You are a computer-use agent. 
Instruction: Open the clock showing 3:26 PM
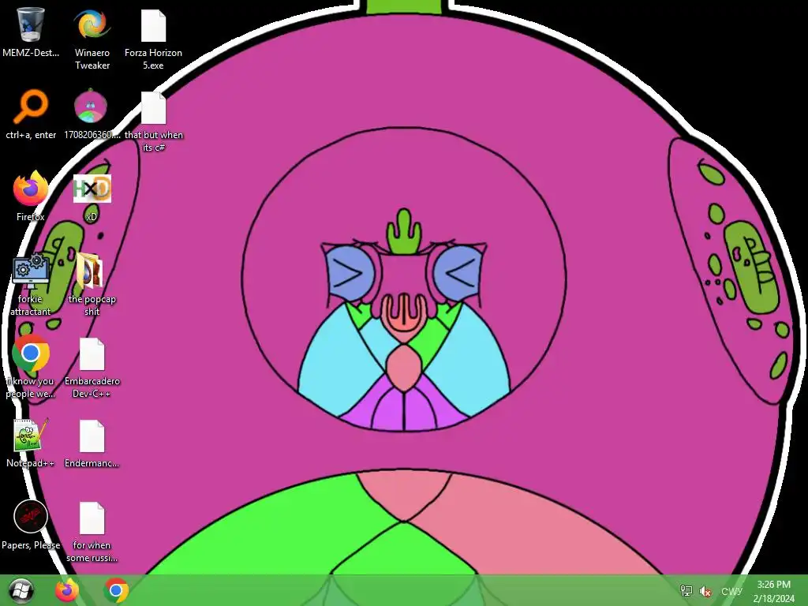point(773,591)
